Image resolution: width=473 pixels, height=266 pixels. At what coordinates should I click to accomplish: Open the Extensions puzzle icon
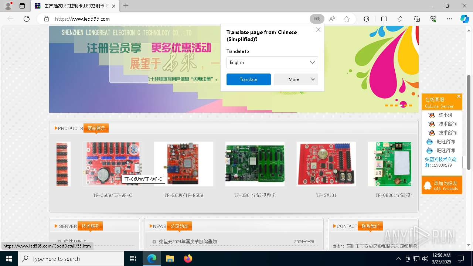click(x=366, y=19)
